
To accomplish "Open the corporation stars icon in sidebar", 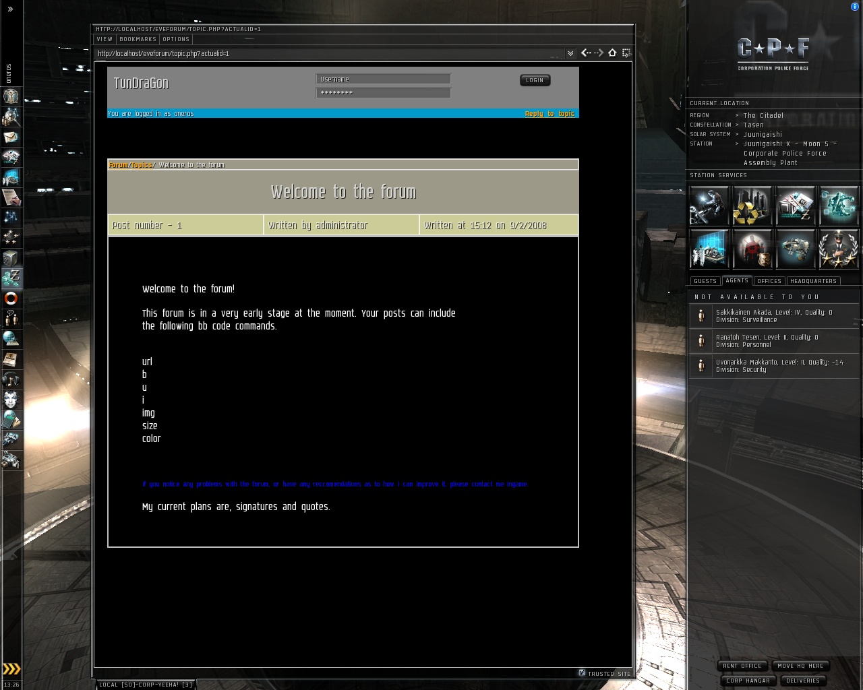I will click(x=11, y=238).
